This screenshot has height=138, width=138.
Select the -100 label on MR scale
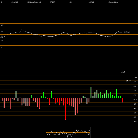coord(135,122)
